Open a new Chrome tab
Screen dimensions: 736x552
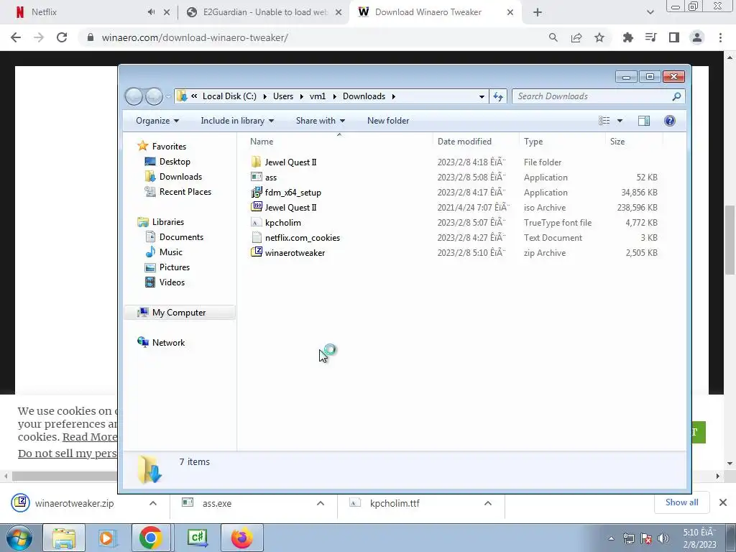[538, 12]
